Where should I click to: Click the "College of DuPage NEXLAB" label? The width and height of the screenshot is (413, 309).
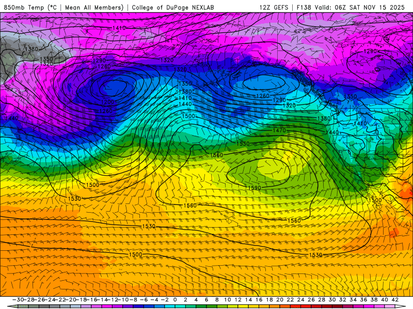(173, 8)
